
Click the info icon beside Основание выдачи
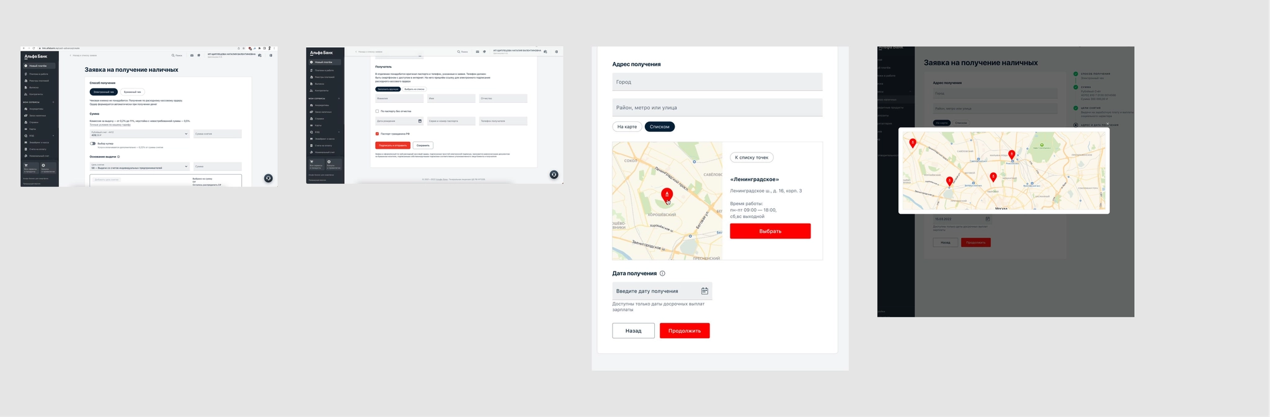click(x=118, y=157)
